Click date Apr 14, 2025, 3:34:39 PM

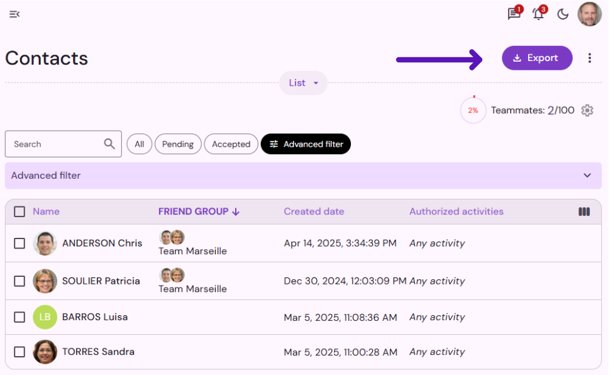click(x=340, y=243)
